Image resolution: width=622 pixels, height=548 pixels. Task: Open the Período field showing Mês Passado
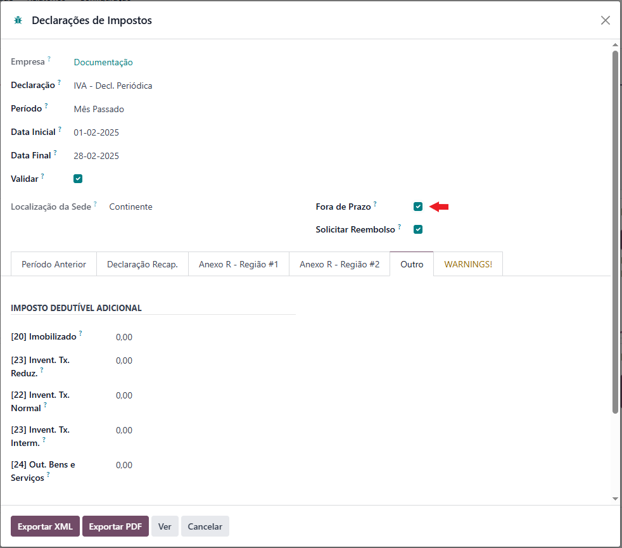99,109
